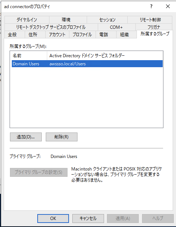Click Active Directory ドメイン サービス フォルダー column header
This screenshot has width=176, height=227.
click(105, 56)
